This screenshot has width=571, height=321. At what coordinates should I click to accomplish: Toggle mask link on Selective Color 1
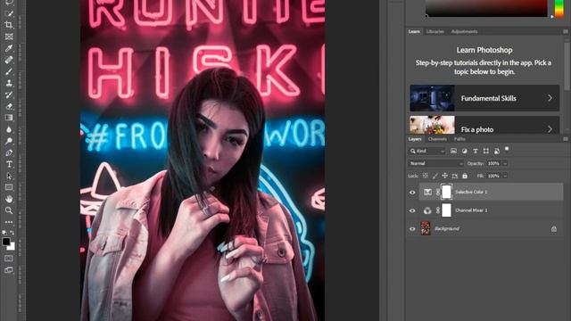(x=438, y=192)
